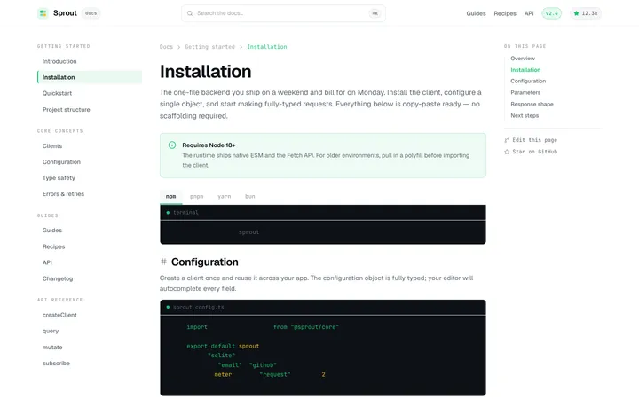This screenshot has height=399, width=639.
Task: Click the "sqlite" string in code
Action: tap(221, 356)
